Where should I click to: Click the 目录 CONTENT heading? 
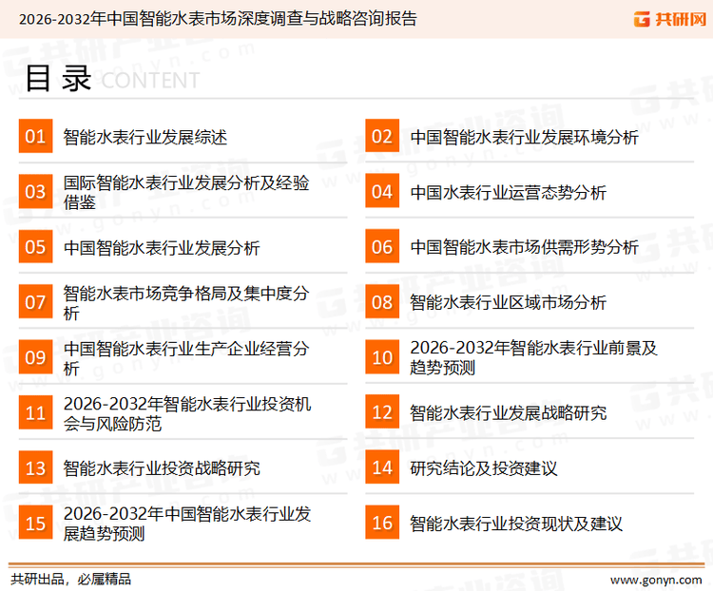(111, 80)
